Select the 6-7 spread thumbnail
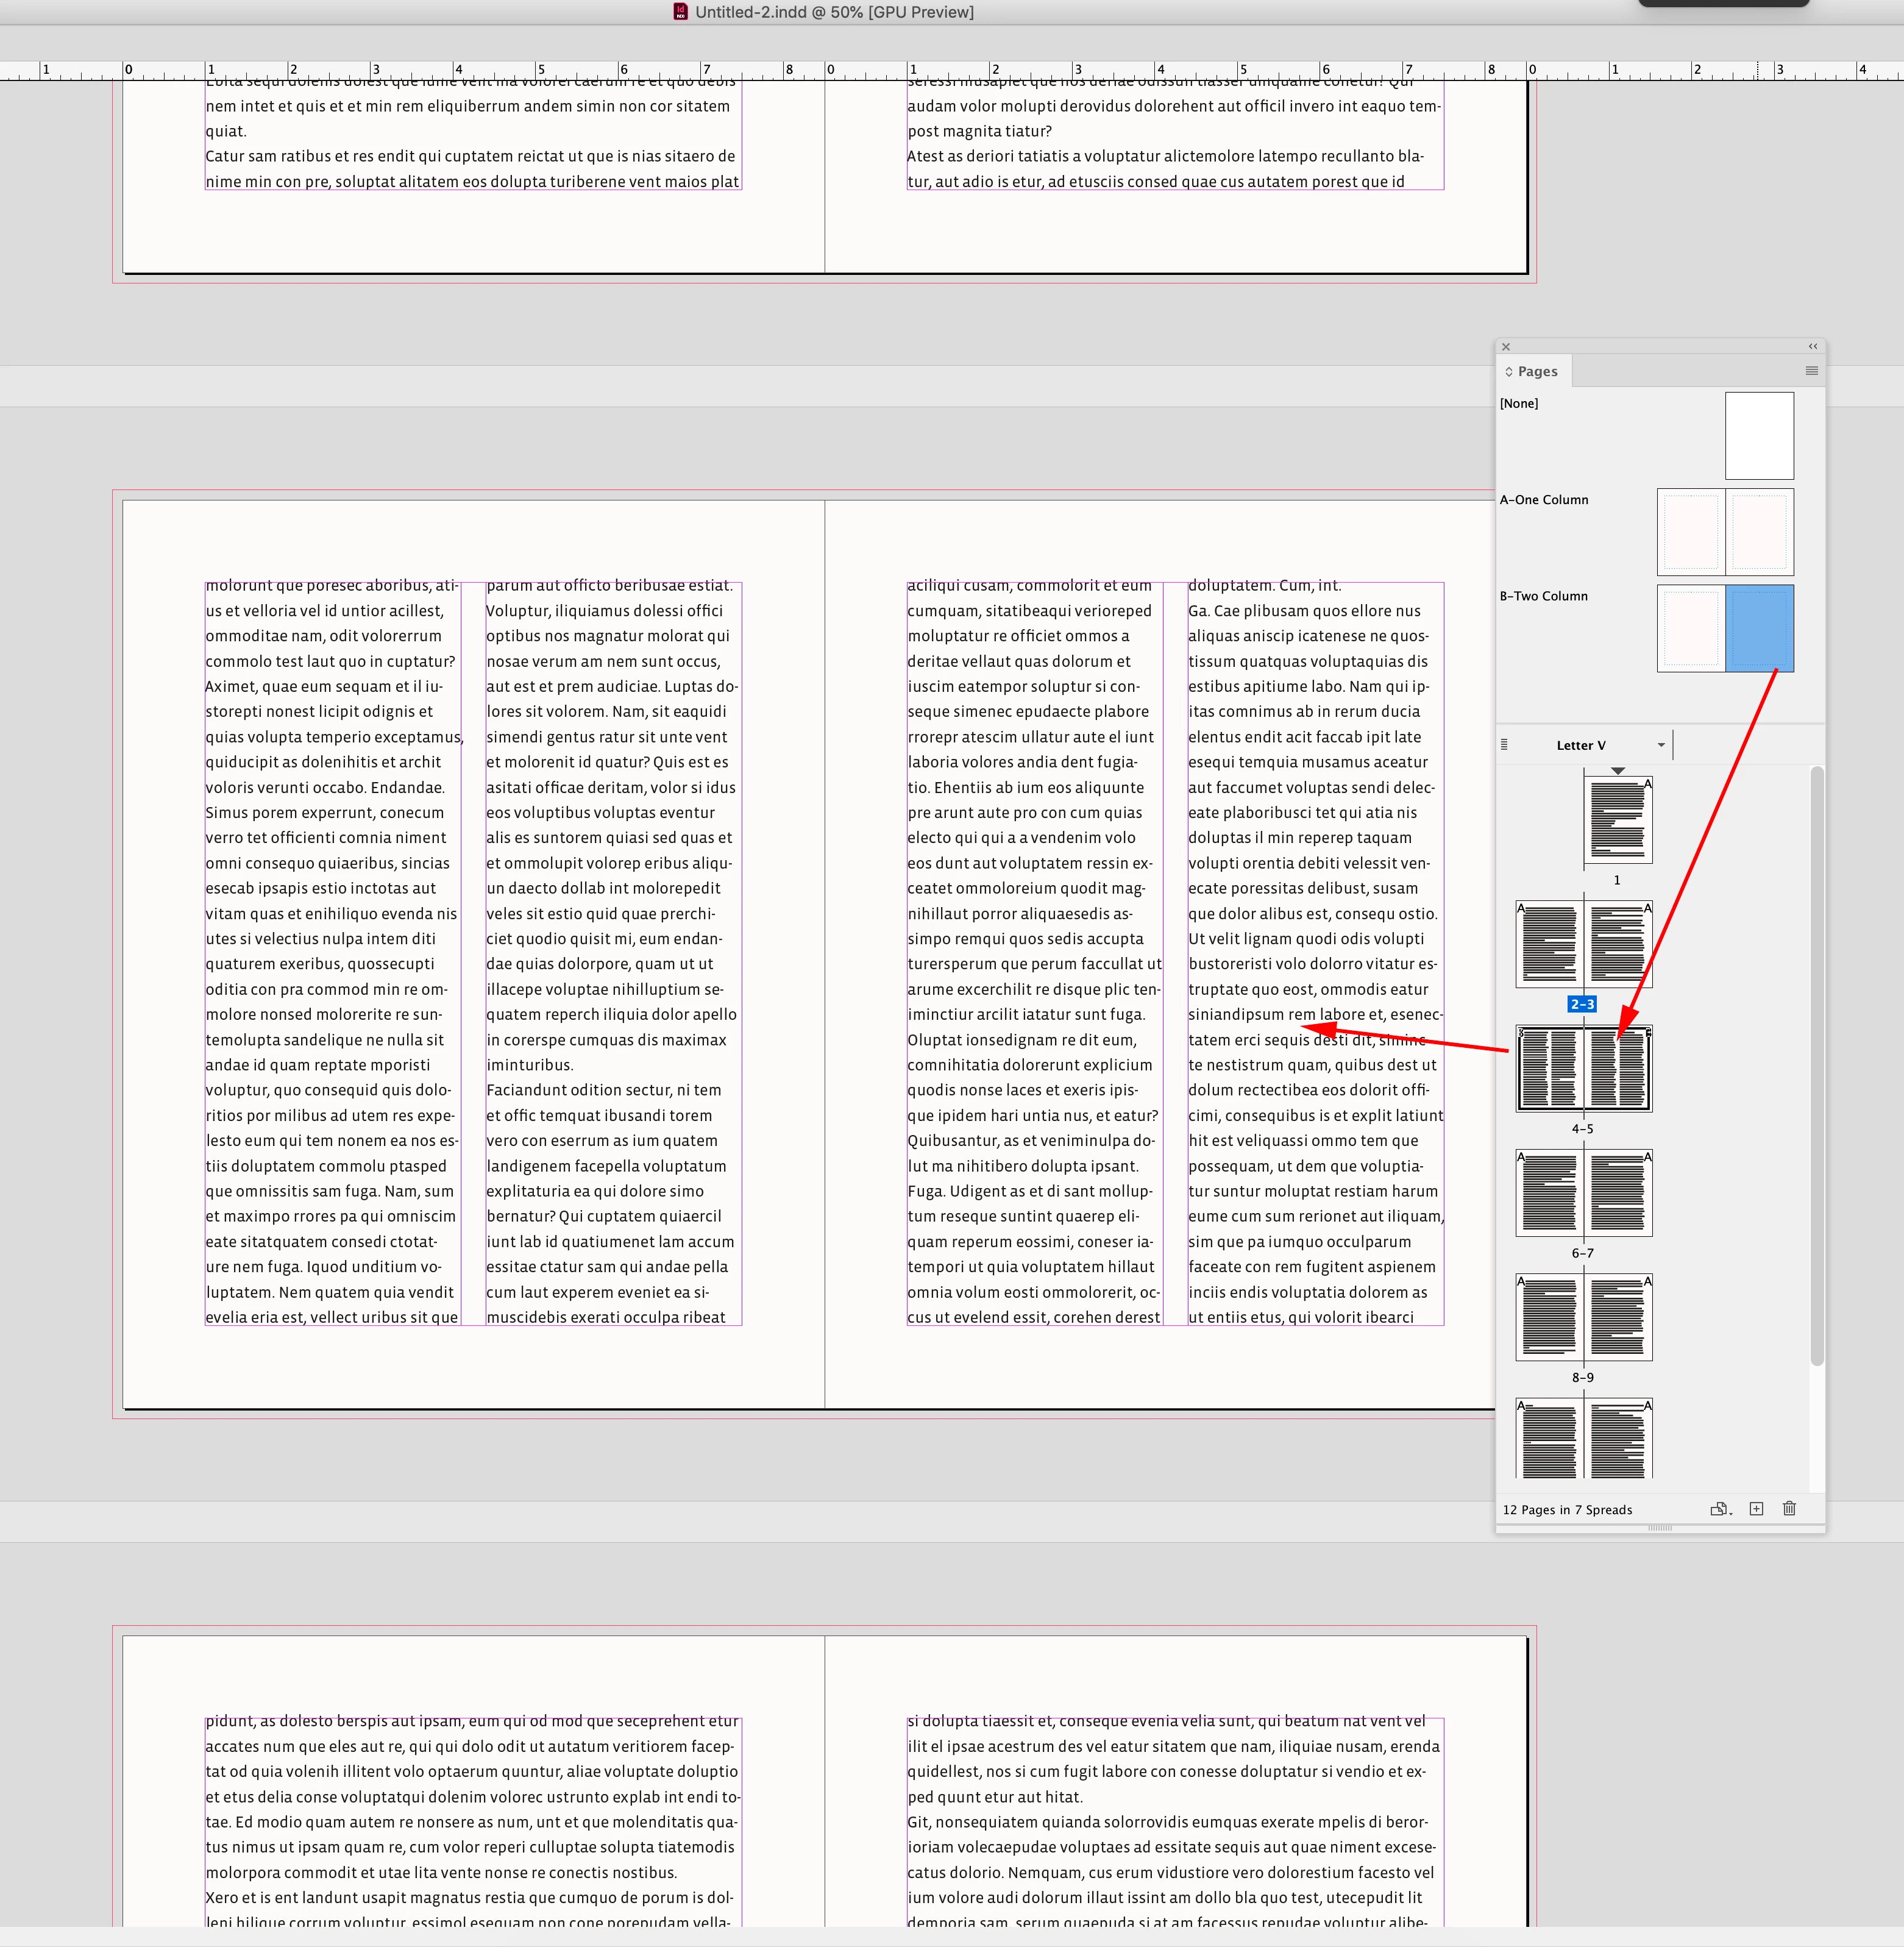1904x1947 pixels. [x=1583, y=1193]
